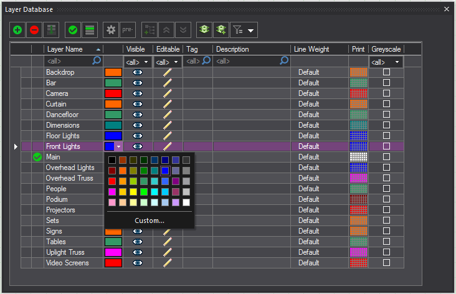Choose Custom... in the color palette
Viewport: 456px width, 294px height.
[x=150, y=220]
